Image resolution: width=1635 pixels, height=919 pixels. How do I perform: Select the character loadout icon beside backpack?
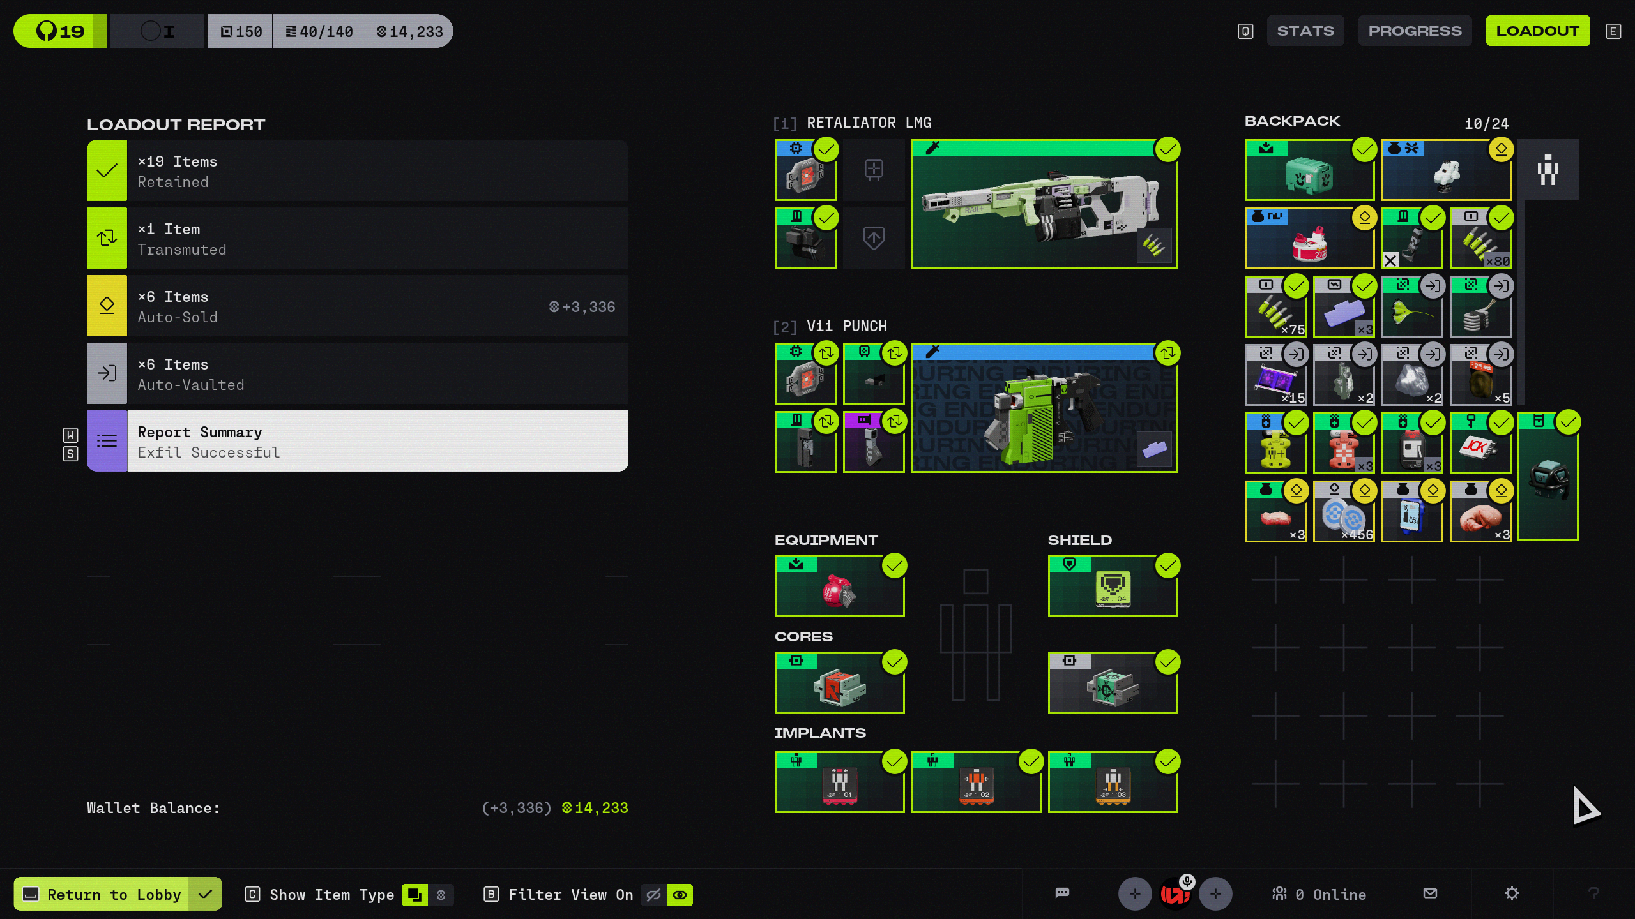(x=1548, y=170)
